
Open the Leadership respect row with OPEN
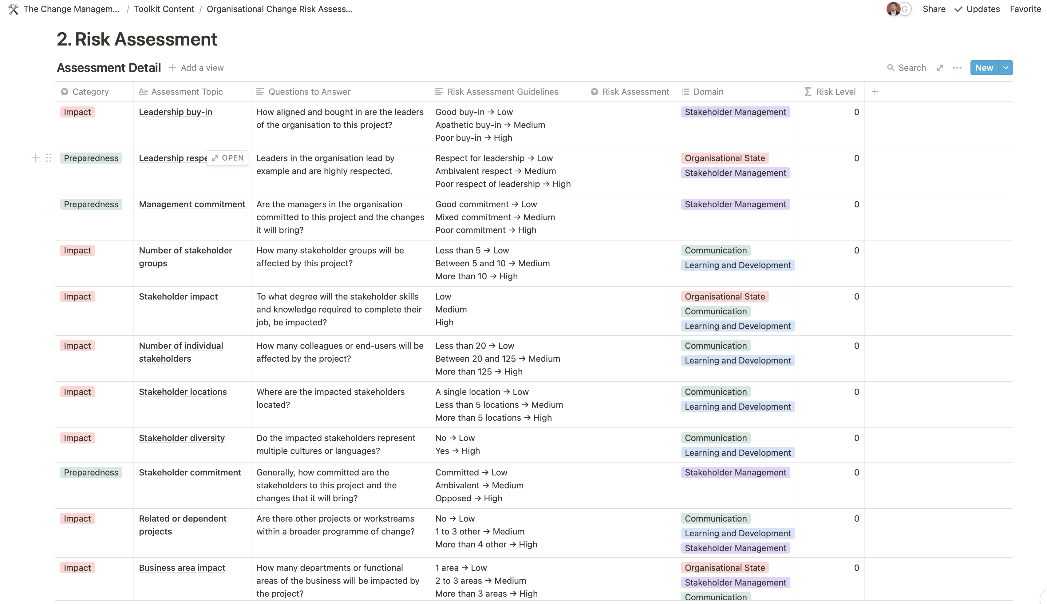[x=227, y=158]
